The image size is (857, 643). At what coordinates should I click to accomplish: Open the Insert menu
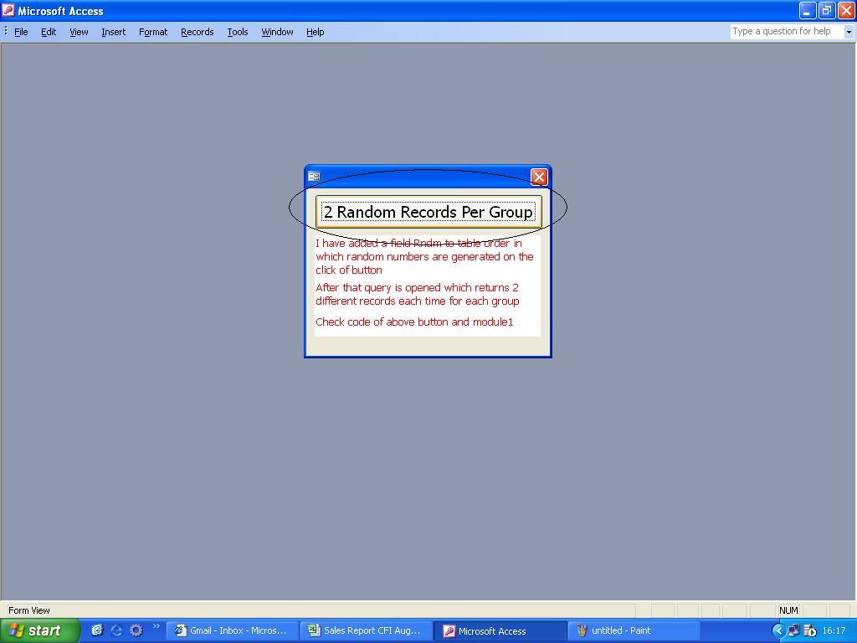coord(113,32)
